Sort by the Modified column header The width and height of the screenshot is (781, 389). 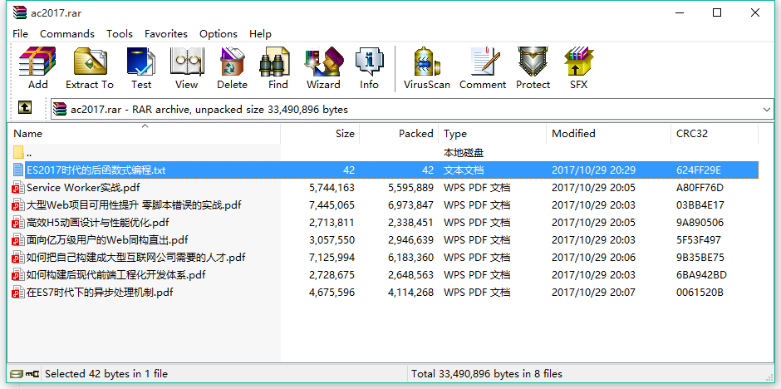pos(609,134)
